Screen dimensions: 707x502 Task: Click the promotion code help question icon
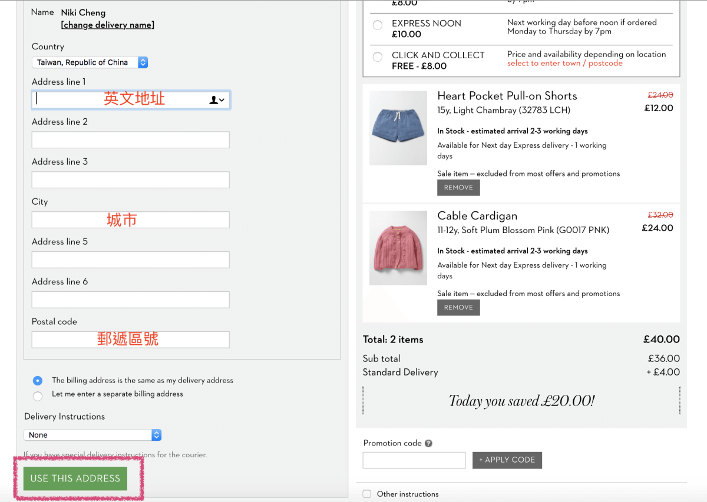[x=428, y=444]
